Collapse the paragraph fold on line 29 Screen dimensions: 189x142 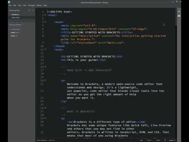(45, 118)
